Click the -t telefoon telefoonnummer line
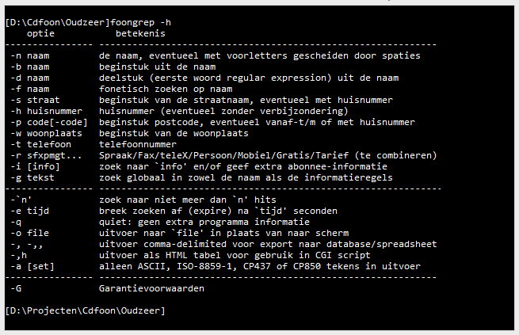This screenshot has height=335, width=519. pos(93,144)
